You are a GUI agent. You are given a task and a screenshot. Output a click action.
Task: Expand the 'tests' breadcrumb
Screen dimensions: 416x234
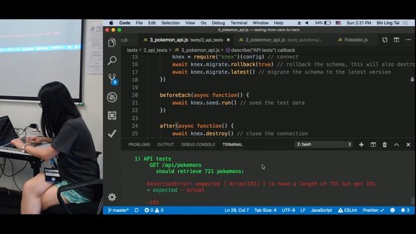pos(132,50)
